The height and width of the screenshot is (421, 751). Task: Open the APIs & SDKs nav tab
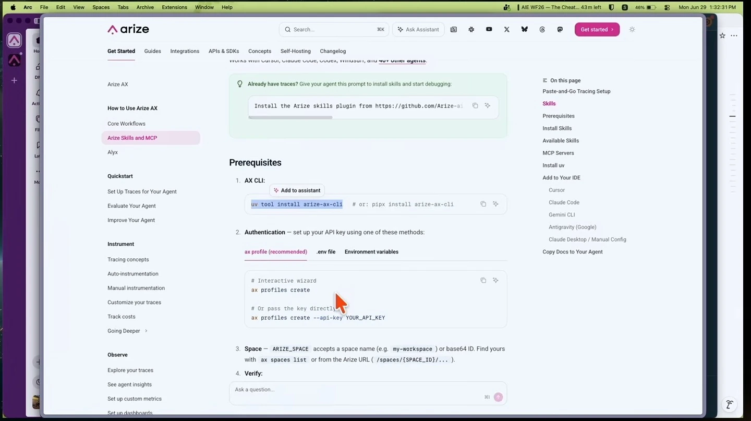(224, 51)
